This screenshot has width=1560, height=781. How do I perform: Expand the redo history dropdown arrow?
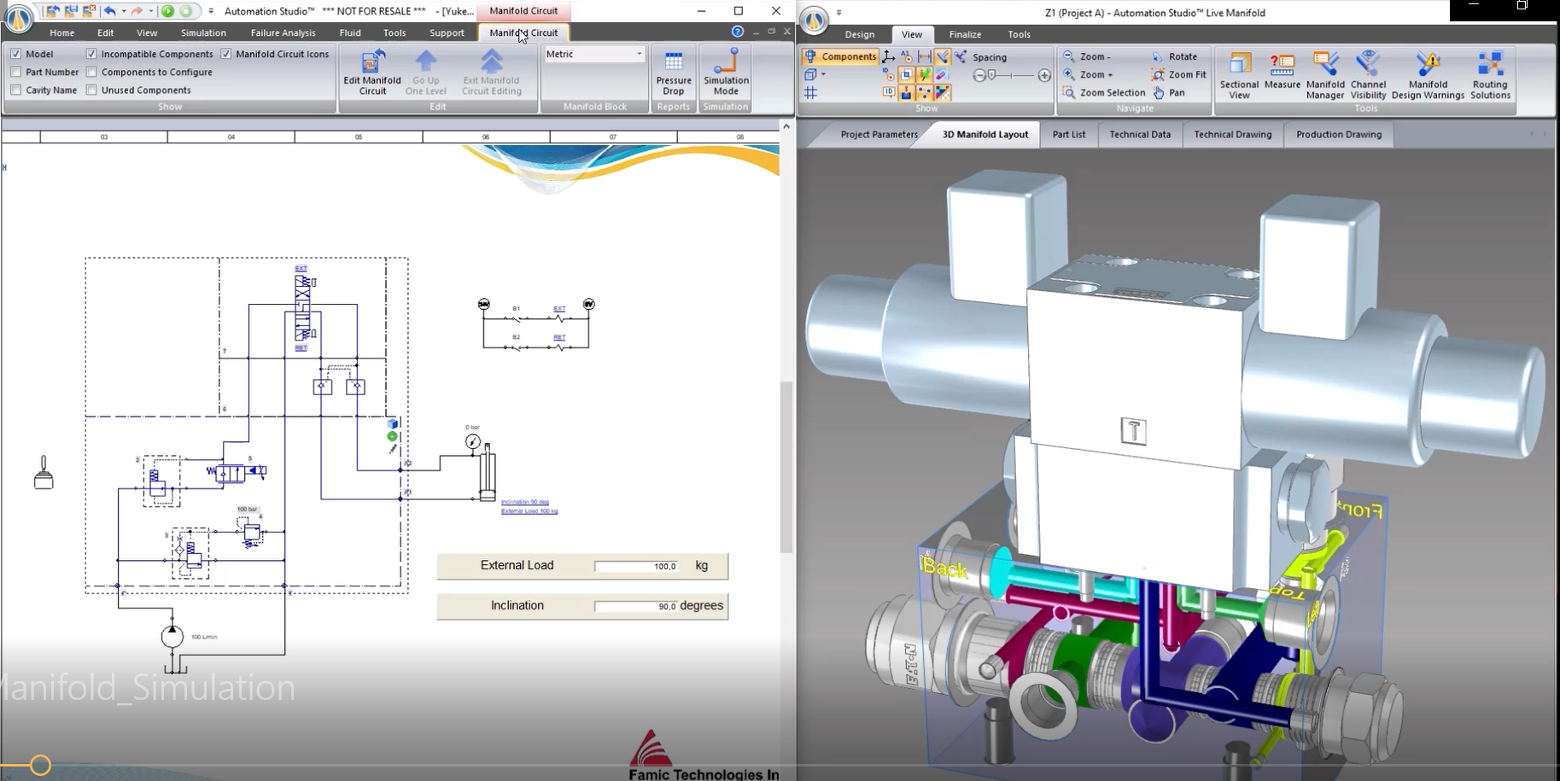coord(151,11)
